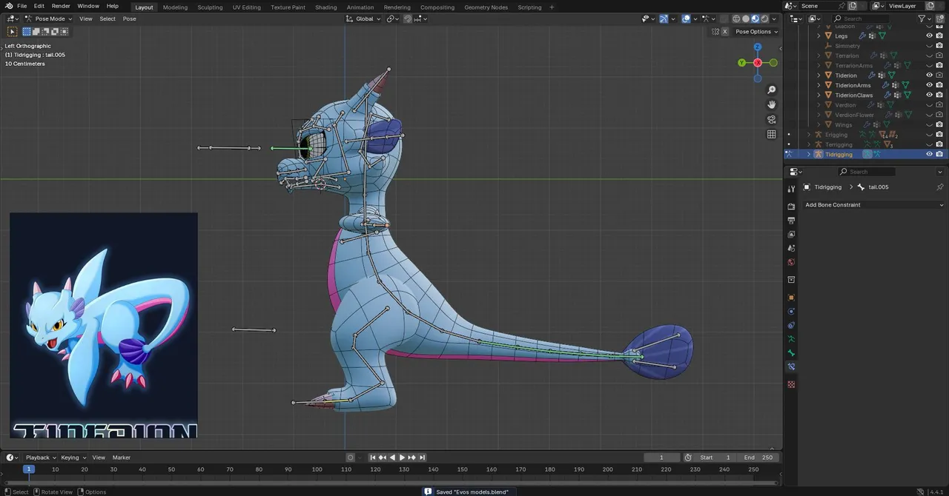Open the World properties tab
Screen dimensions: 949x496
[x=791, y=262]
